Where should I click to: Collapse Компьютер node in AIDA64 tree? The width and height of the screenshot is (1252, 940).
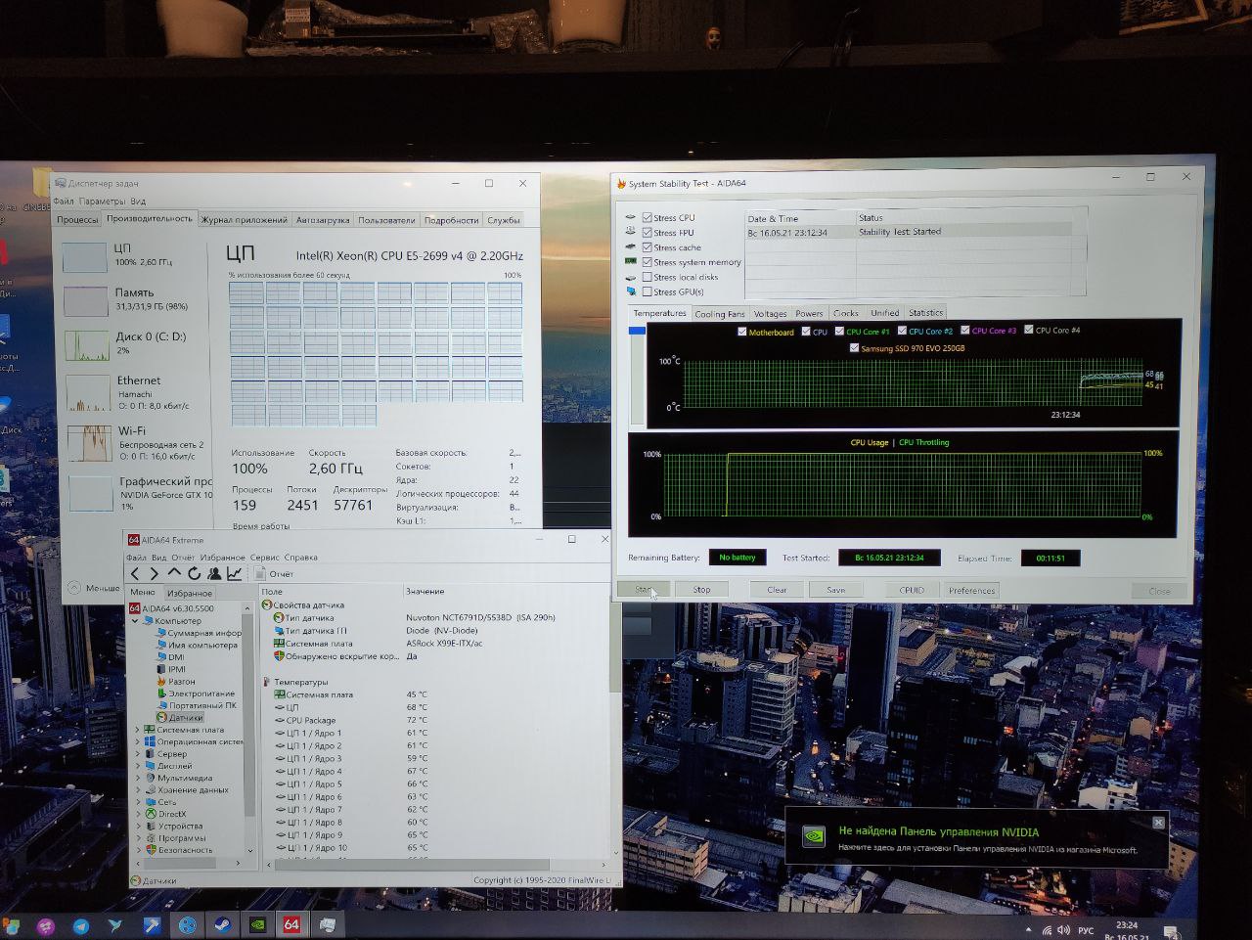click(x=137, y=621)
